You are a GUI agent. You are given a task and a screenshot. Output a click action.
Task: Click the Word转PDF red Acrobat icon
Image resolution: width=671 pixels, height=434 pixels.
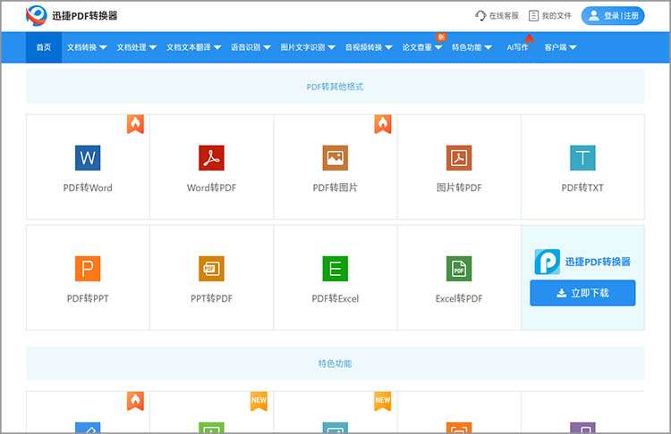[211, 158]
